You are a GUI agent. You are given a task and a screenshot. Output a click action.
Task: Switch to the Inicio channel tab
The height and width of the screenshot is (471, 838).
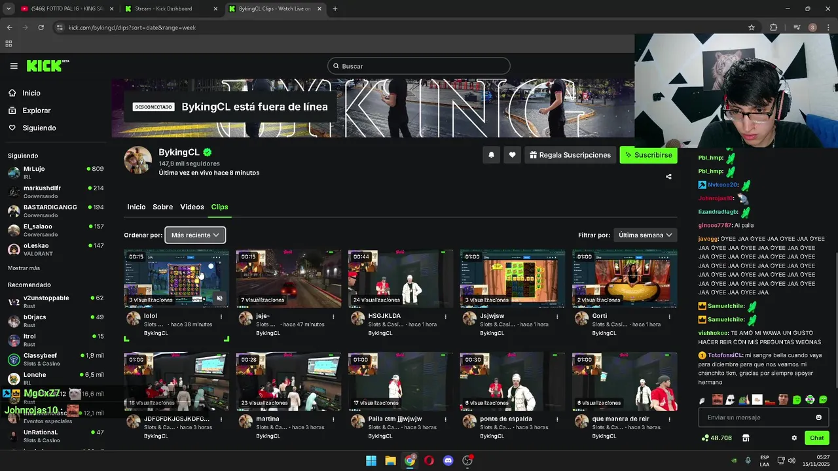136,207
